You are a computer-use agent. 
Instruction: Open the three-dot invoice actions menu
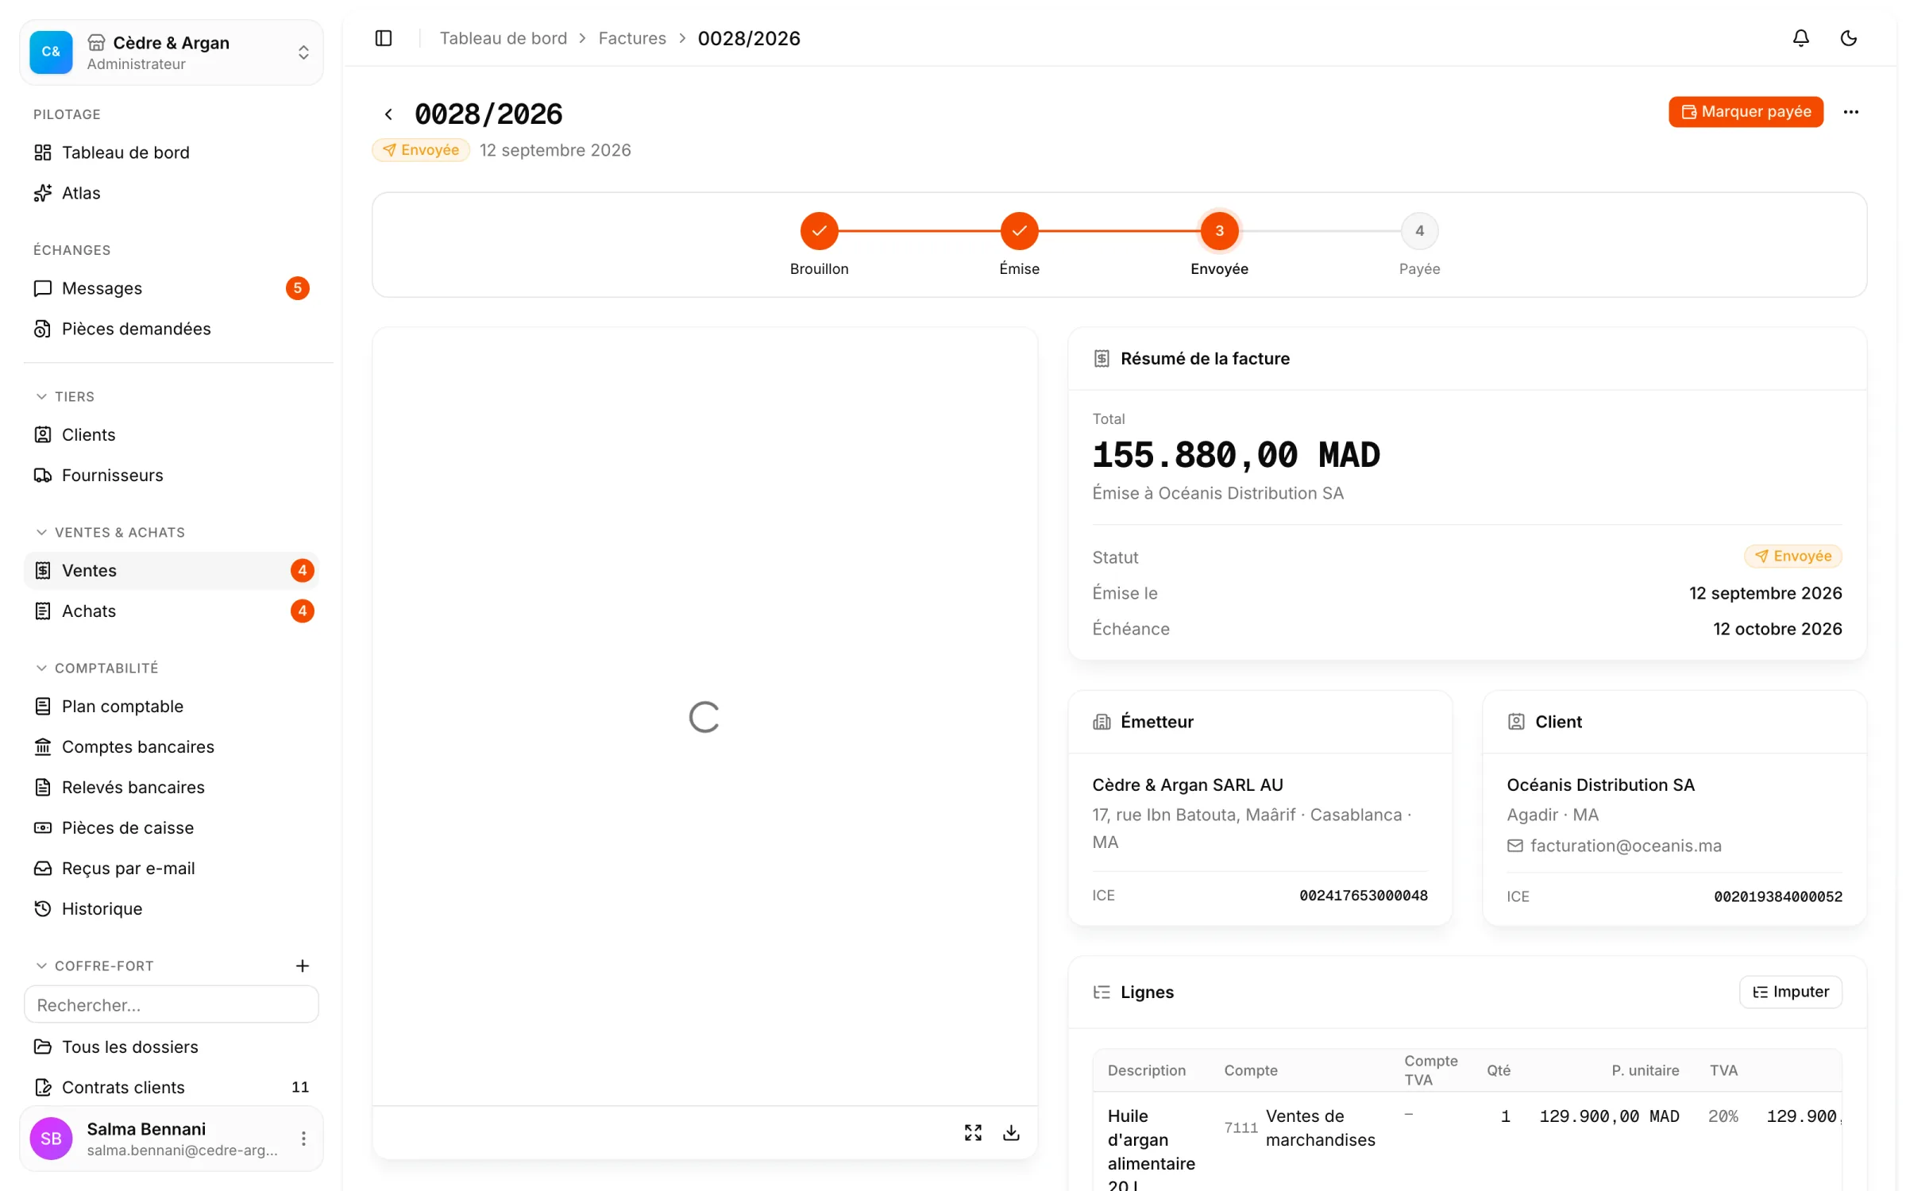pos(1850,112)
